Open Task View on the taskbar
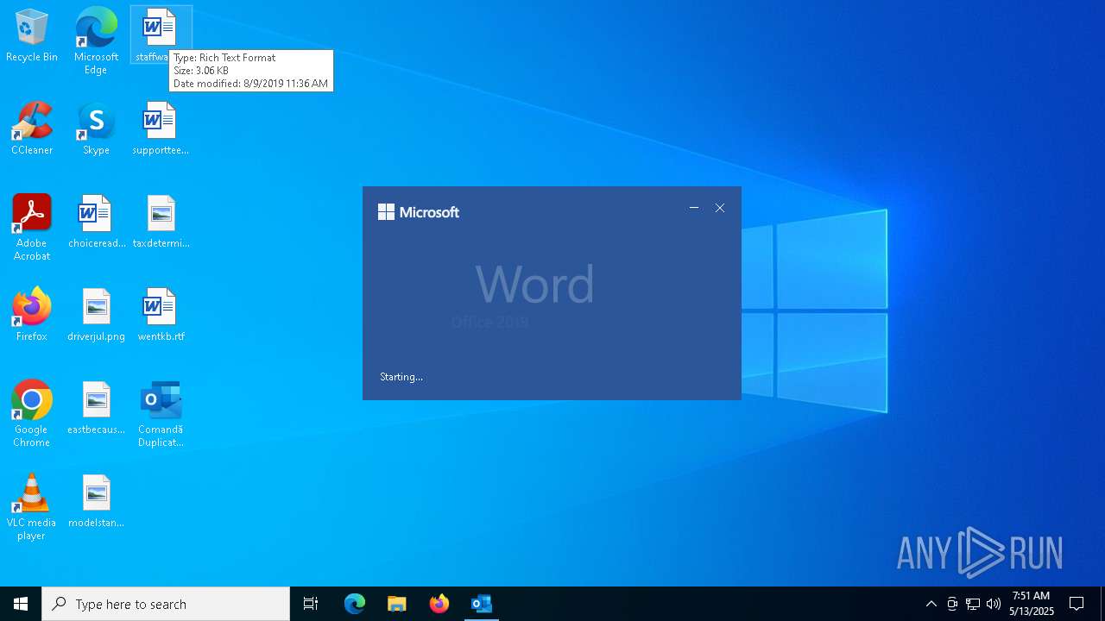The image size is (1105, 621). [311, 604]
